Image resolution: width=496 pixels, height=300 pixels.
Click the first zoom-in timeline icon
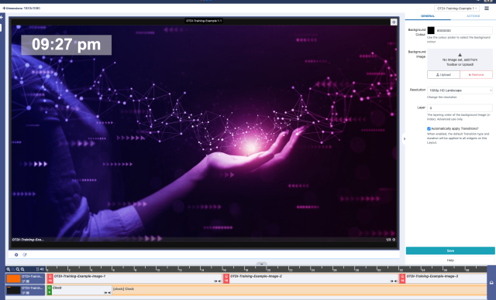(9, 269)
